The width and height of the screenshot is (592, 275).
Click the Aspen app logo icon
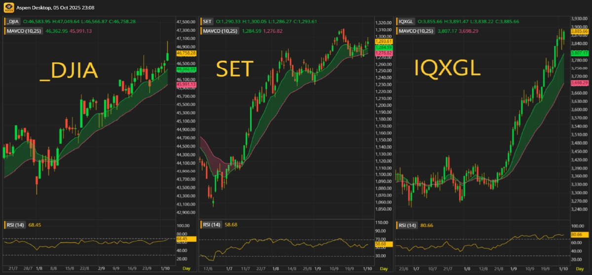[x=7, y=8]
